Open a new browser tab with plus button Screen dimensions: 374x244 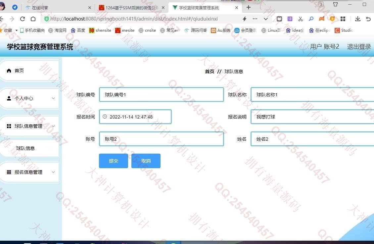click(249, 7)
